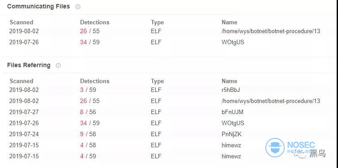Select the 3 / 59 detection ratio
338x168 pixels.
88,90
